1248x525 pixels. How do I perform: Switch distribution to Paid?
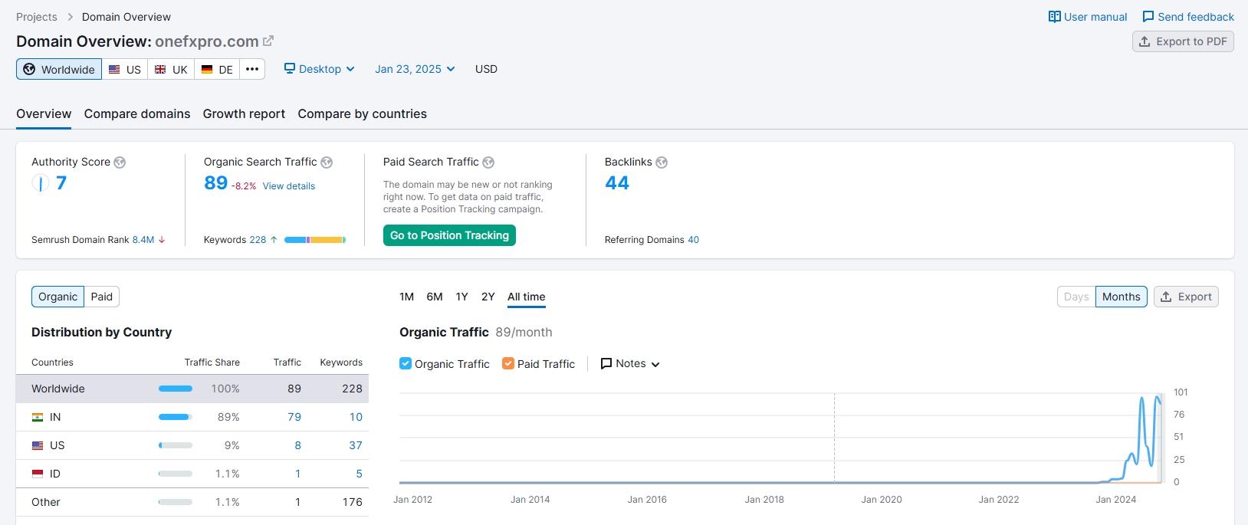point(102,297)
